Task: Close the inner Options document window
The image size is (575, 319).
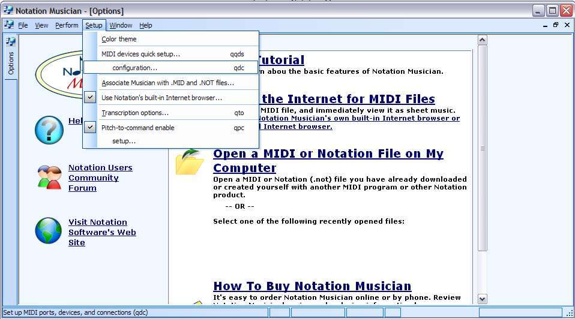Action: point(567,25)
